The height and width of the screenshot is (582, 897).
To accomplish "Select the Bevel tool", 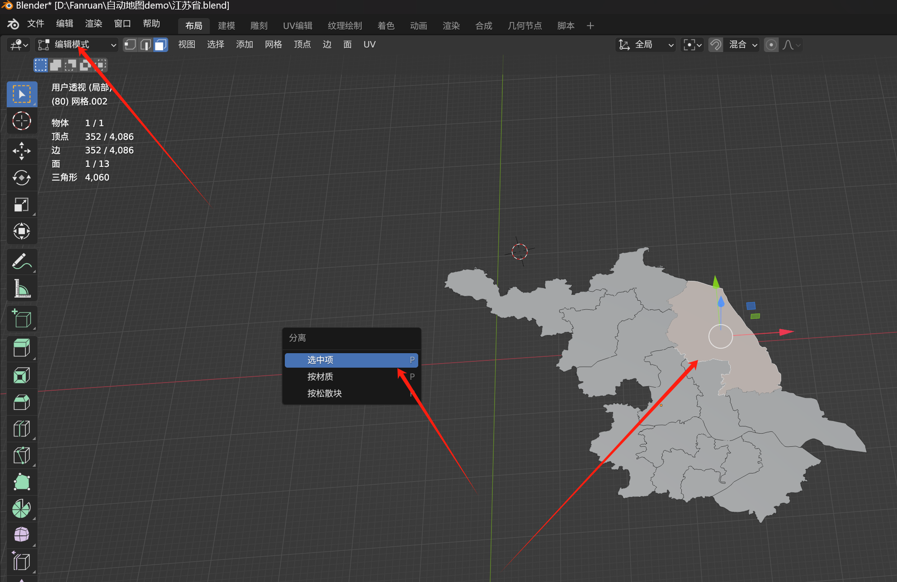I will [x=22, y=402].
